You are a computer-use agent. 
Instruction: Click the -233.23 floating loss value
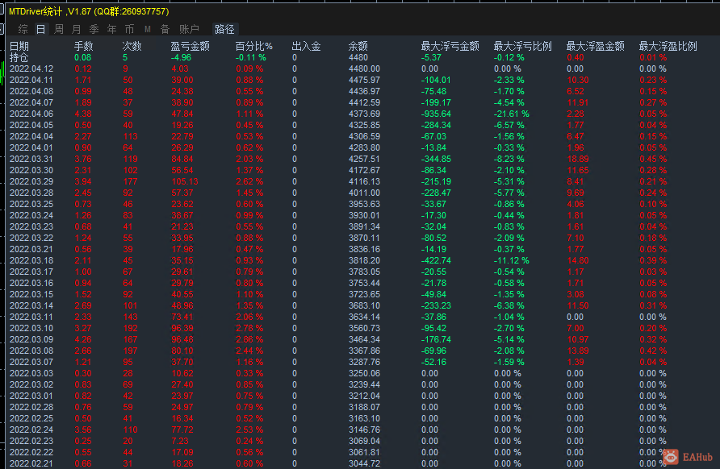point(436,305)
